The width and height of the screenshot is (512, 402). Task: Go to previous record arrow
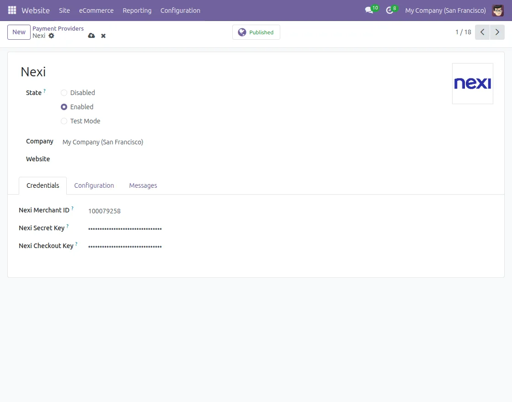tap(482, 32)
